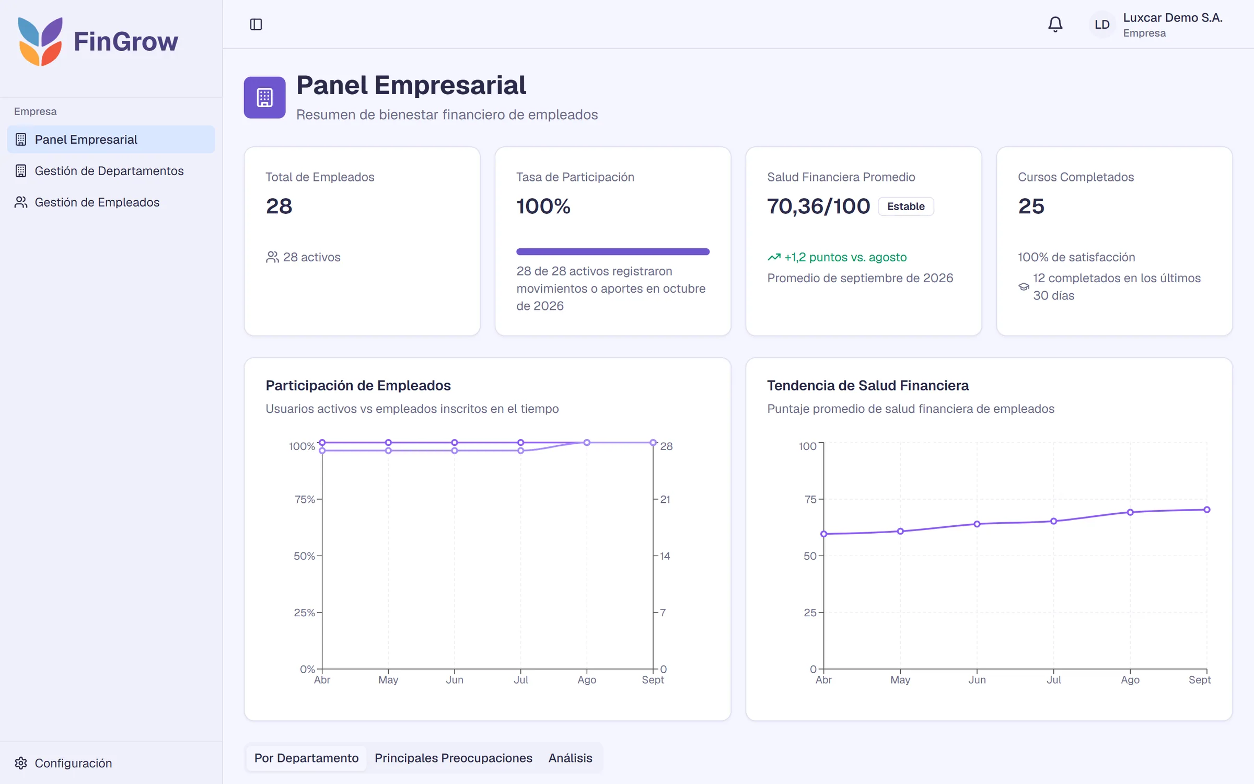The height and width of the screenshot is (784, 1254).
Task: Click the participation progress bar
Action: click(x=612, y=252)
